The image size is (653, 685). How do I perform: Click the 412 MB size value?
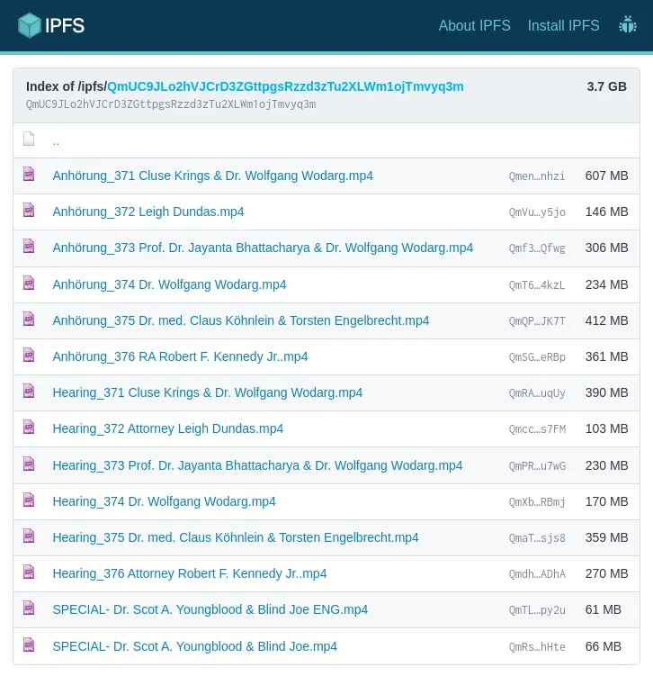tap(606, 320)
